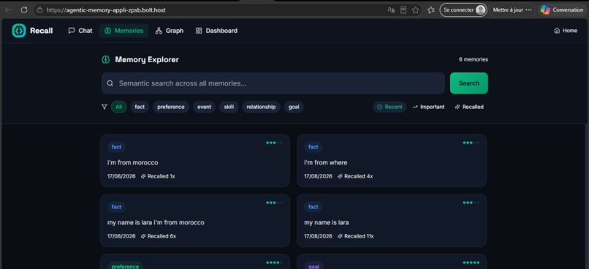This screenshot has width=589, height=269.
Task: Click the Memory Explorer brain icon
Action: (105, 59)
